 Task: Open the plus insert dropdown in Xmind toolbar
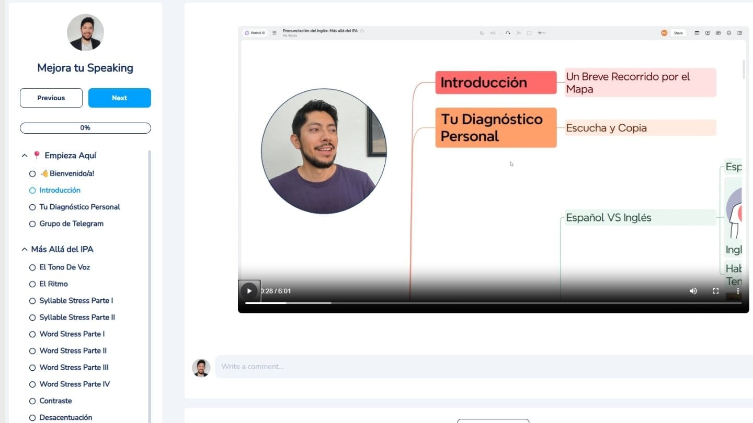point(541,33)
